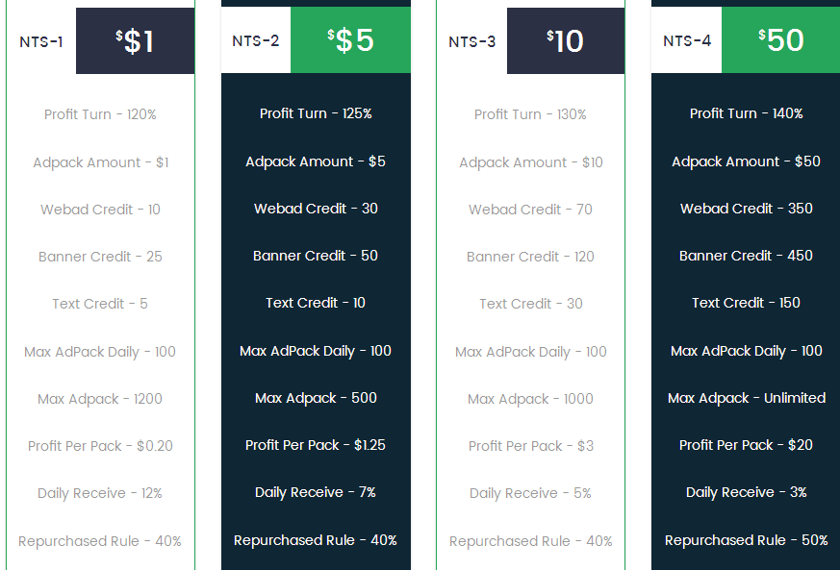Select "Daily Receive - 5%" row
This screenshot has height=570, width=840.
(x=530, y=493)
